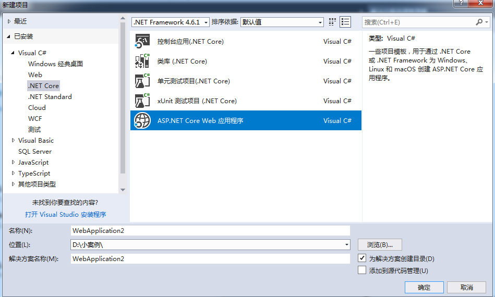The height and width of the screenshot is (297, 495).
Task: Select the 测试 category
Action: (x=34, y=129)
